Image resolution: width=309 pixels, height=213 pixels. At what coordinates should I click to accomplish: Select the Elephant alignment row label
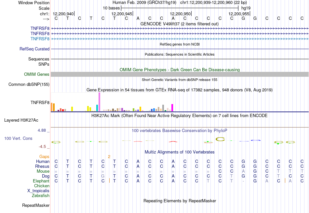click(x=41, y=181)
